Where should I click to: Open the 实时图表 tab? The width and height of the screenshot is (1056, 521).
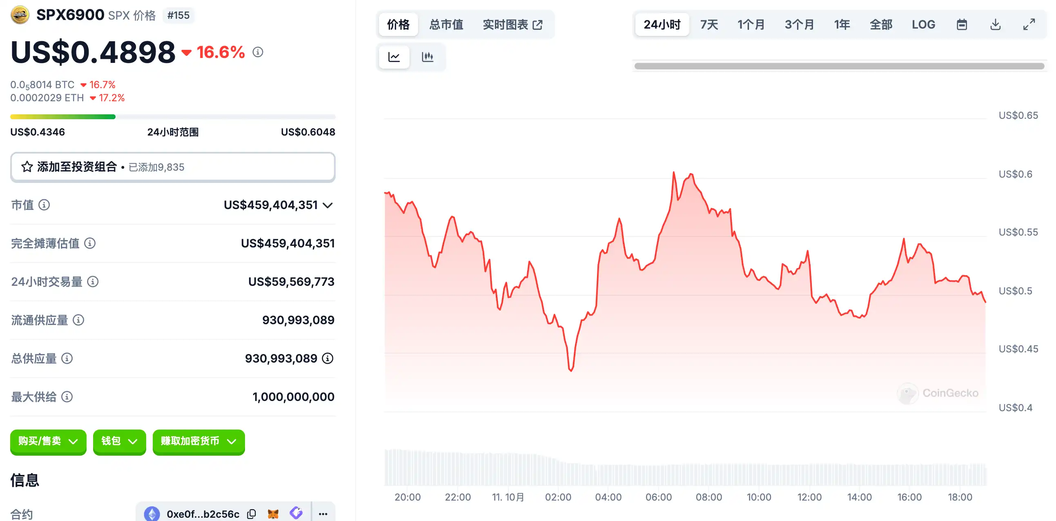512,24
